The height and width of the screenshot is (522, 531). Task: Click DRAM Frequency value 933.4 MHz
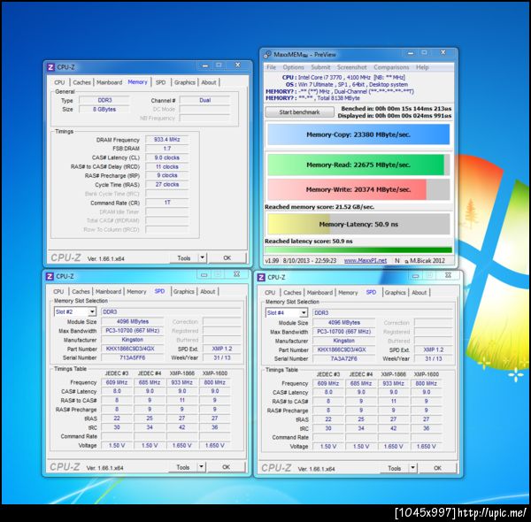coord(166,140)
